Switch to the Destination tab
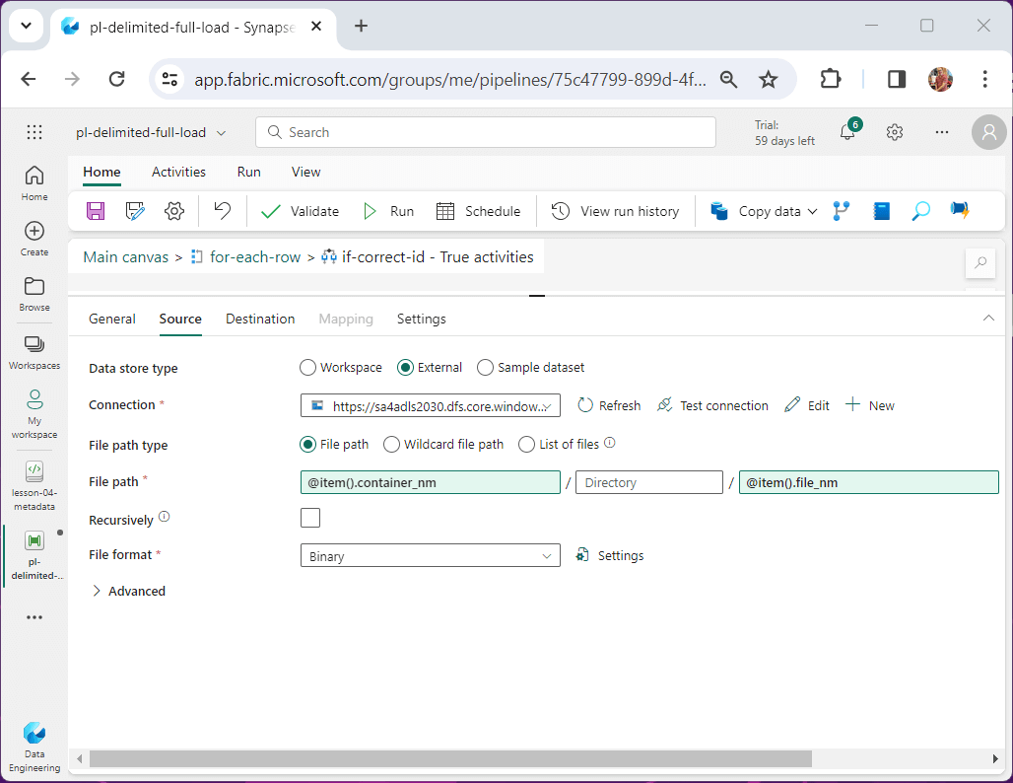Viewport: 1013px width, 783px height. point(260,319)
